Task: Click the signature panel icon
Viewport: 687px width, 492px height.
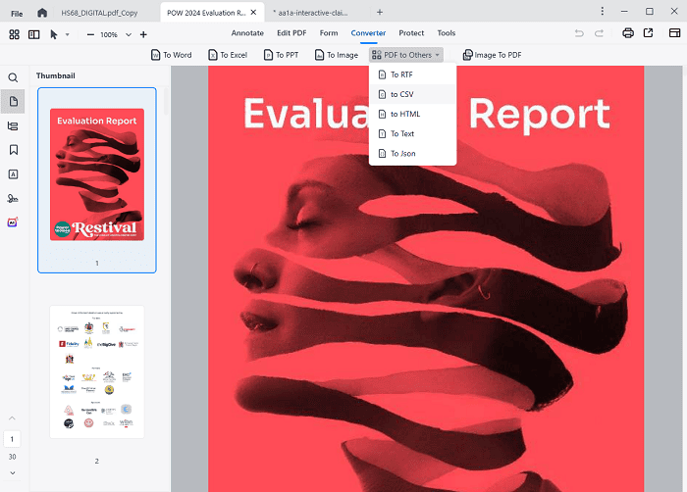Action: 14,198
